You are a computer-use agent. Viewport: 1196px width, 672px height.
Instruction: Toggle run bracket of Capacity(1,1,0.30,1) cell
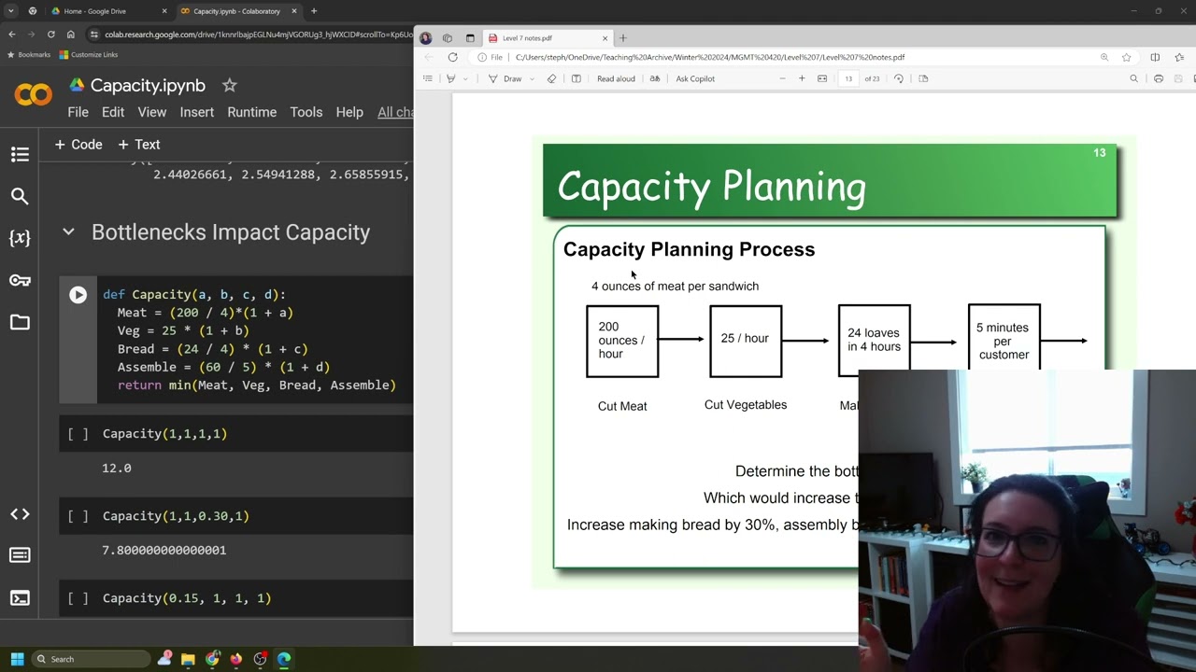[x=78, y=516]
